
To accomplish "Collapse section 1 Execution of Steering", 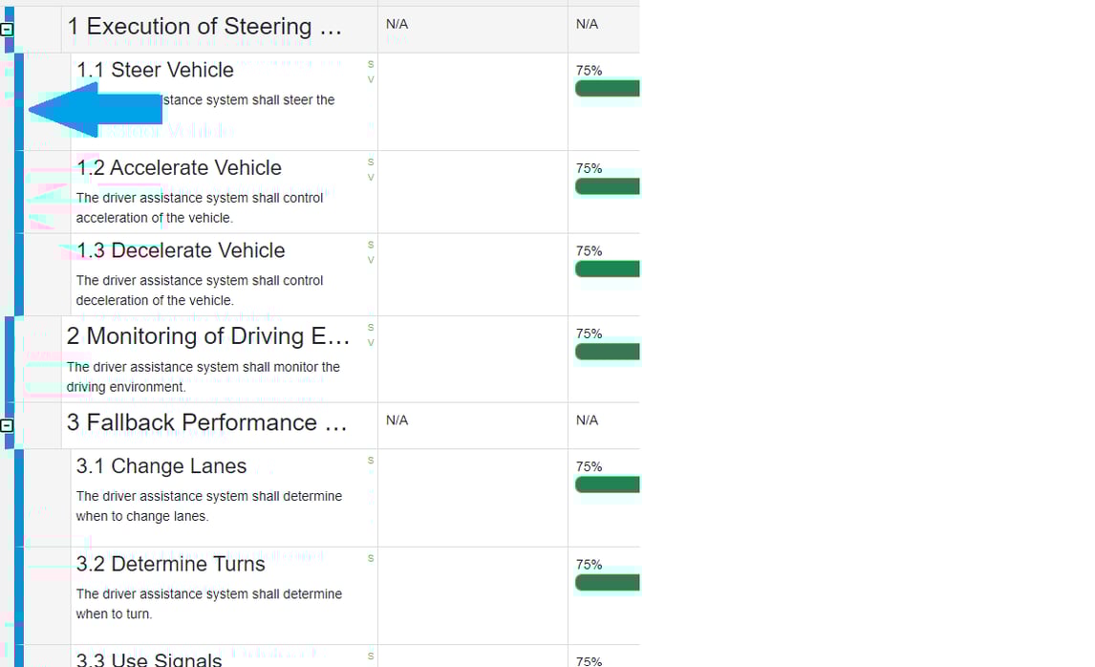I will click(7, 30).
